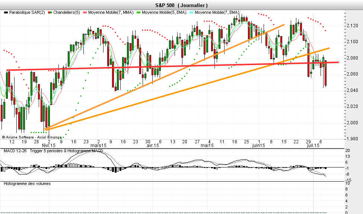Click the 2.020 price axis label

352,106
